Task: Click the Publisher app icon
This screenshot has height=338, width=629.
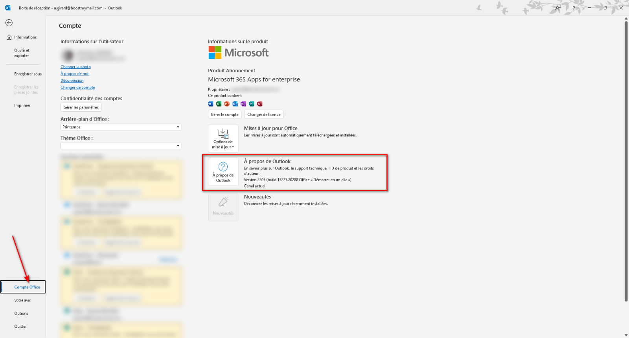Action: [x=252, y=104]
